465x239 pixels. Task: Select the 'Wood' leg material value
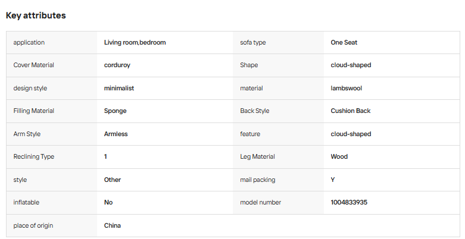(339, 157)
